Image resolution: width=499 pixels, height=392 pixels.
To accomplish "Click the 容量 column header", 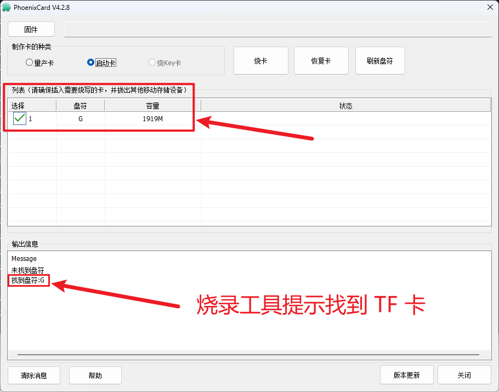I will (x=152, y=105).
